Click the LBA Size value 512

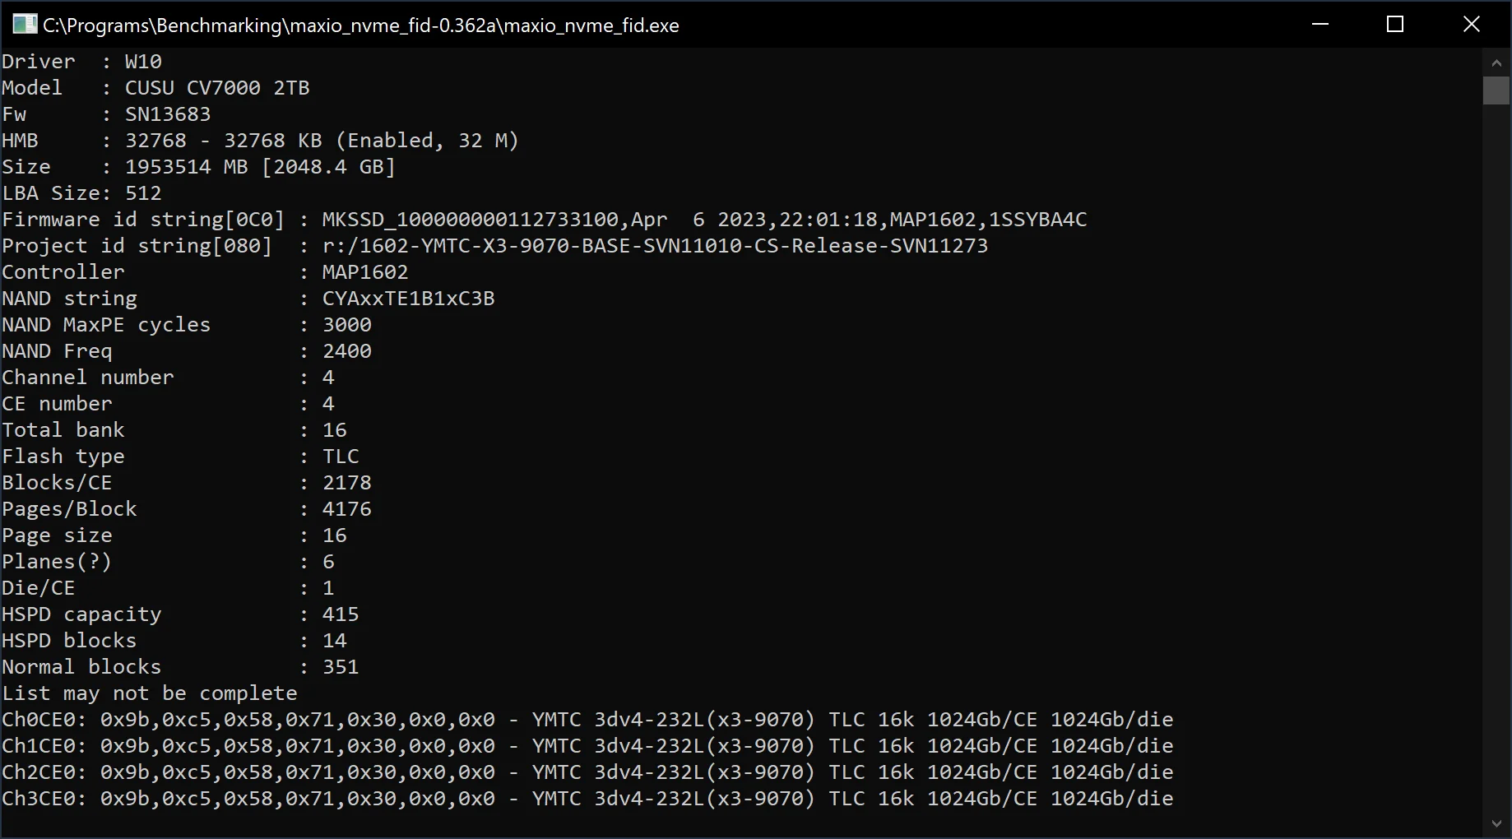tap(143, 193)
